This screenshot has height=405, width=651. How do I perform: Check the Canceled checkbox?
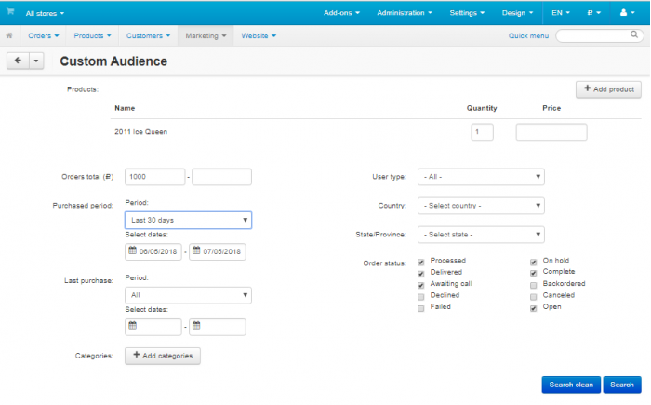(x=534, y=297)
